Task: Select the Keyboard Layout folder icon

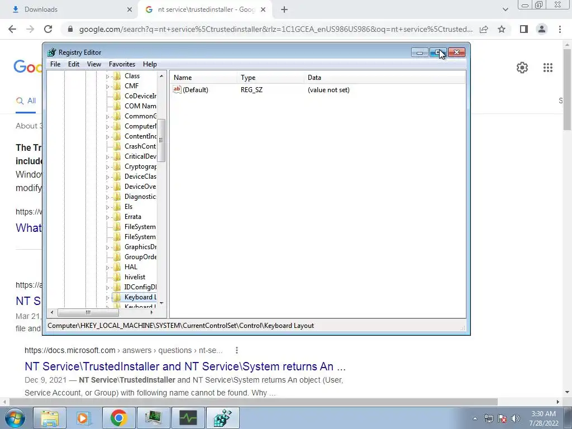Action: pyautogui.click(x=117, y=297)
